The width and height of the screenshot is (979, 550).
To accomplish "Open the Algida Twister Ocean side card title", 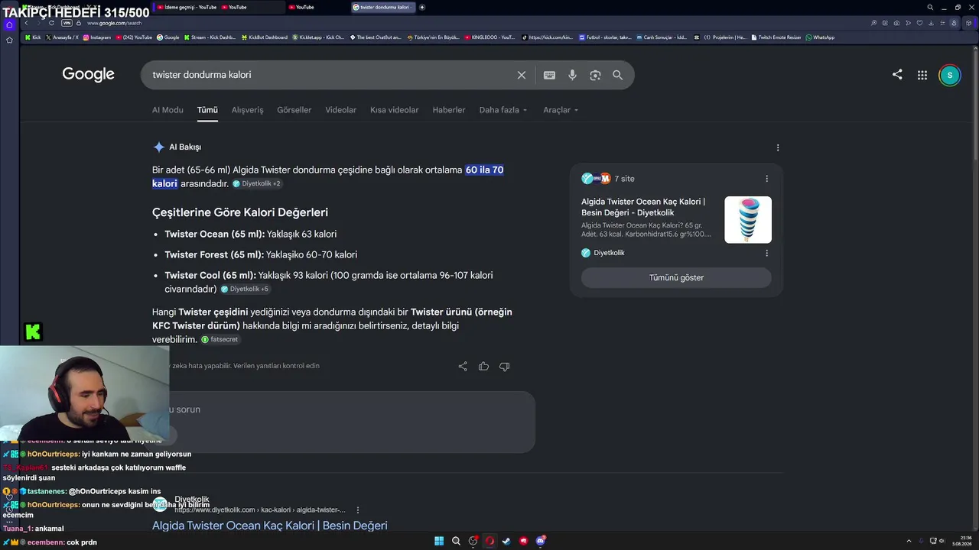I will point(643,207).
